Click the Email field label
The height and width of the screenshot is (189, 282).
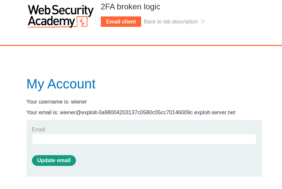[38, 130]
